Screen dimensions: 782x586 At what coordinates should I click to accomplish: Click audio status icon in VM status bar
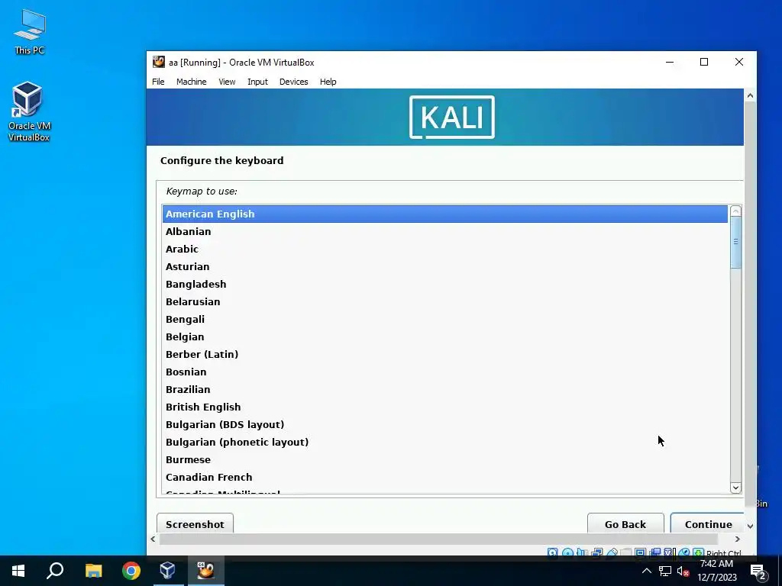point(581,552)
